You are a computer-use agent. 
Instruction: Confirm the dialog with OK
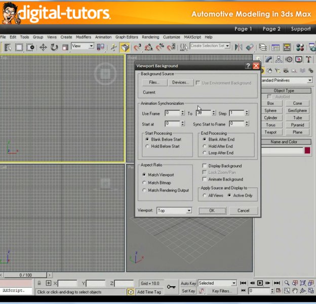pos(212,210)
